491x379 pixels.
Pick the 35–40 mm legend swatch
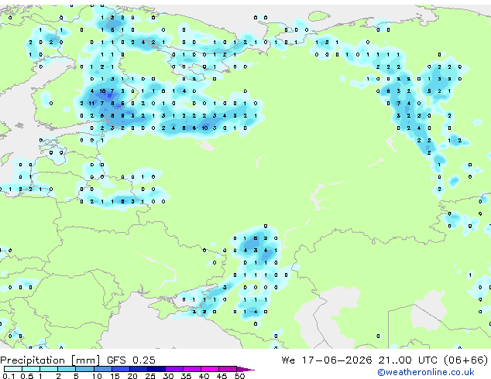(192, 369)
